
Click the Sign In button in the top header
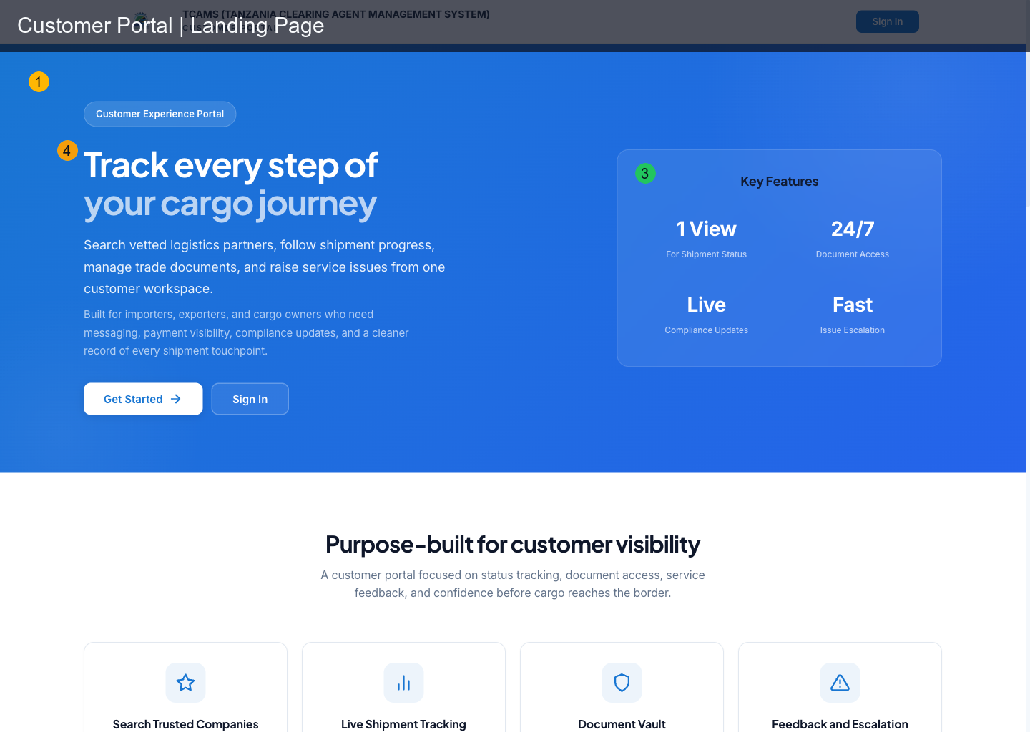pyautogui.click(x=888, y=21)
